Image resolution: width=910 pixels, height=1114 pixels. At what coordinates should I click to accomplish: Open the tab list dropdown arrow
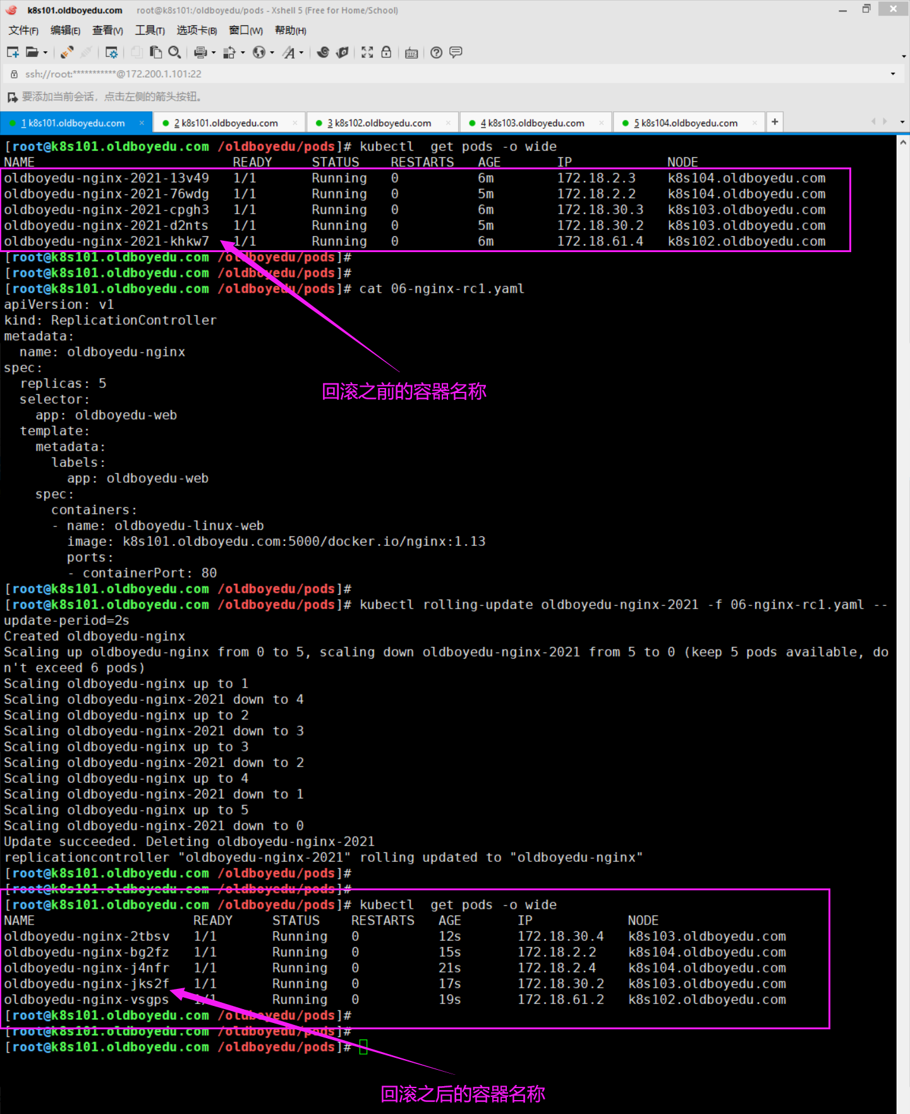902,122
